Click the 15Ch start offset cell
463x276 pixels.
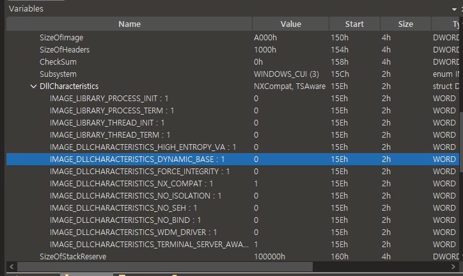[340, 74]
